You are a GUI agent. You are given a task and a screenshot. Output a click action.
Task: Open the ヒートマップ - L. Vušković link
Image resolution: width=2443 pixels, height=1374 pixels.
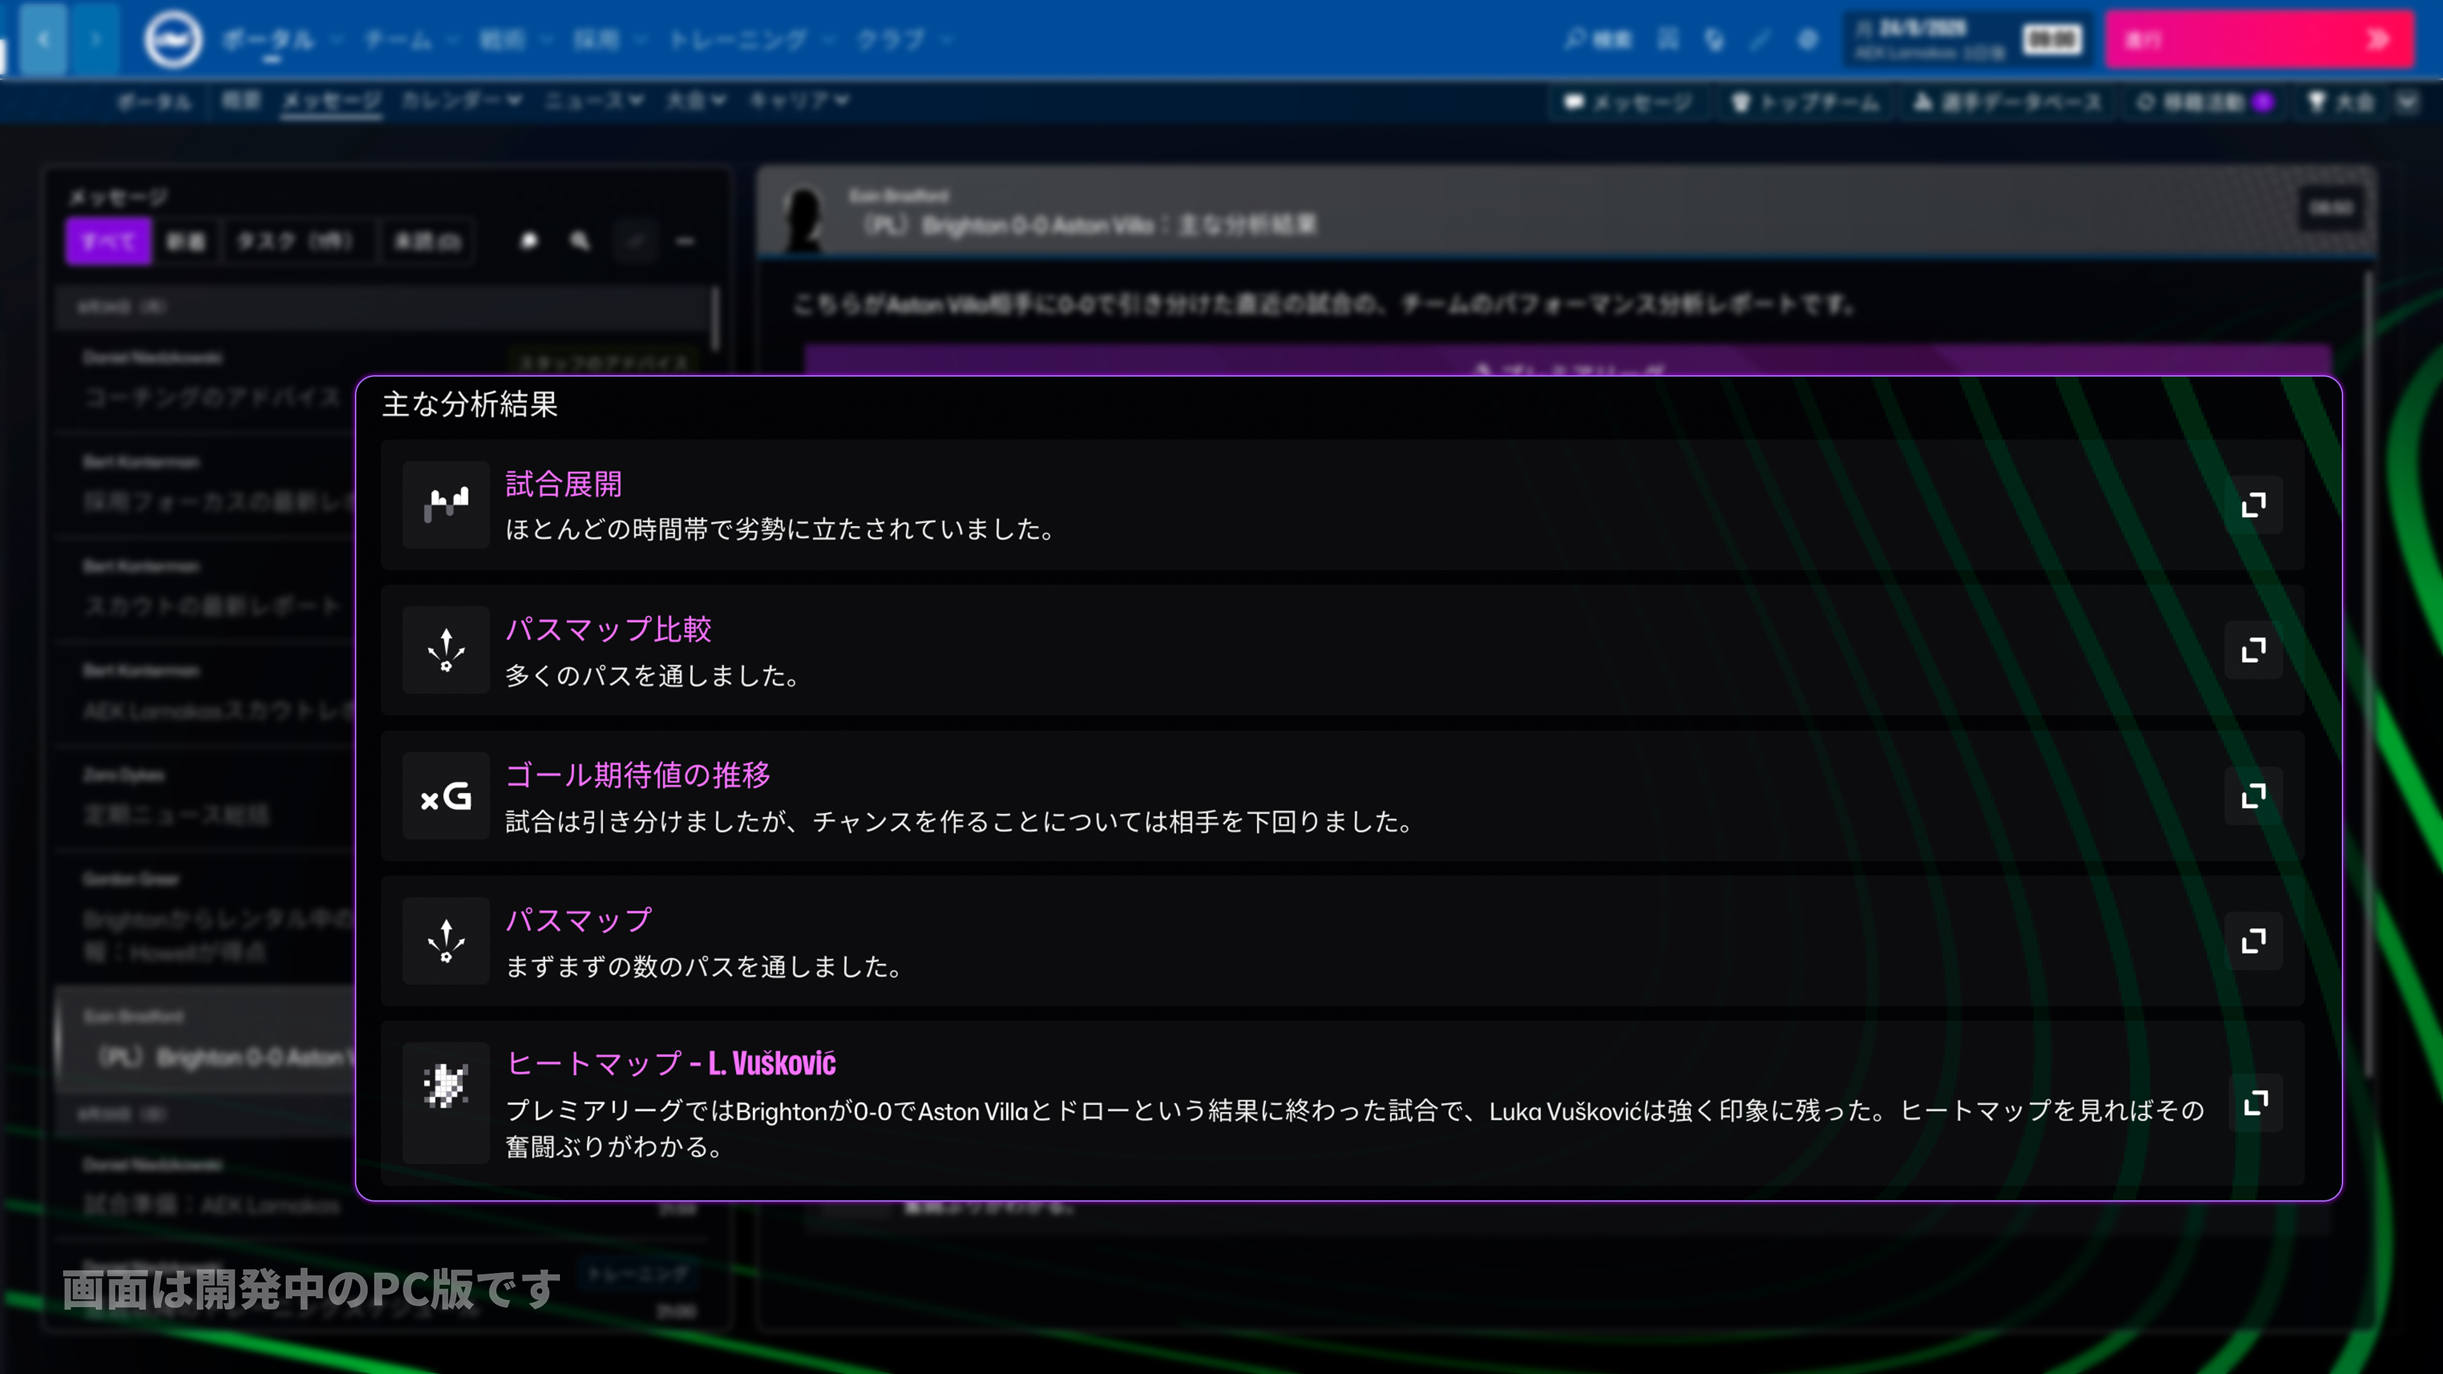pyautogui.click(x=671, y=1064)
